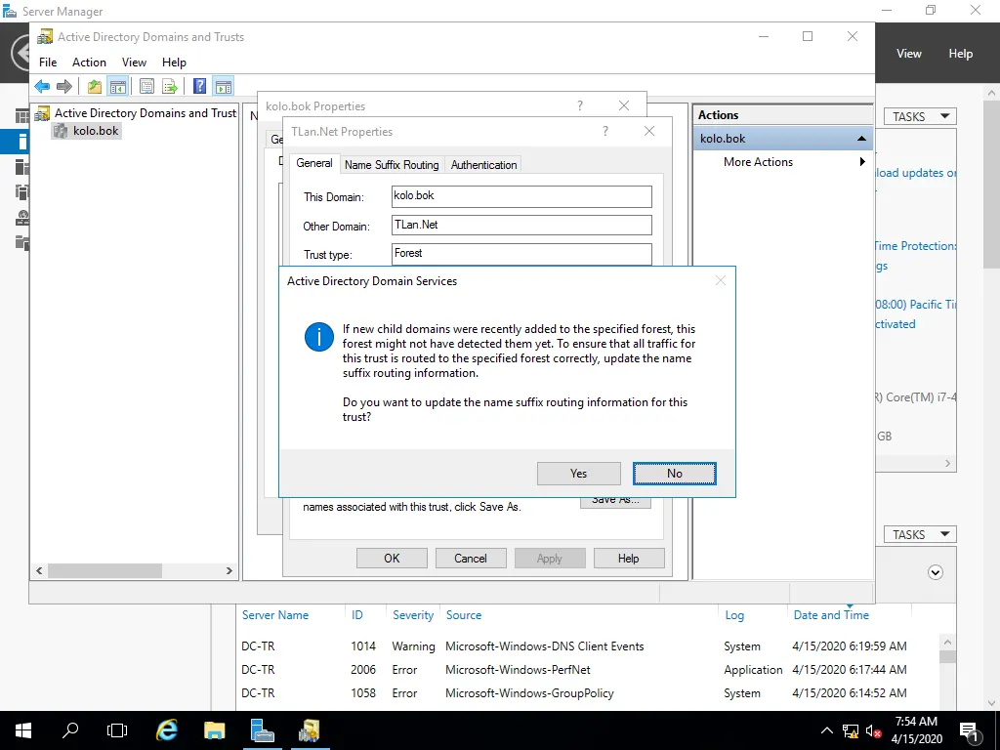Image resolution: width=1000 pixels, height=750 pixels.
Task: Open Task View on the taskbar
Action: coord(117,730)
